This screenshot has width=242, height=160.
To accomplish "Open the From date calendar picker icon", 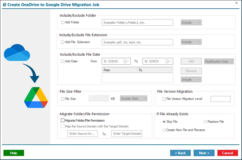I will click(x=126, y=61).
